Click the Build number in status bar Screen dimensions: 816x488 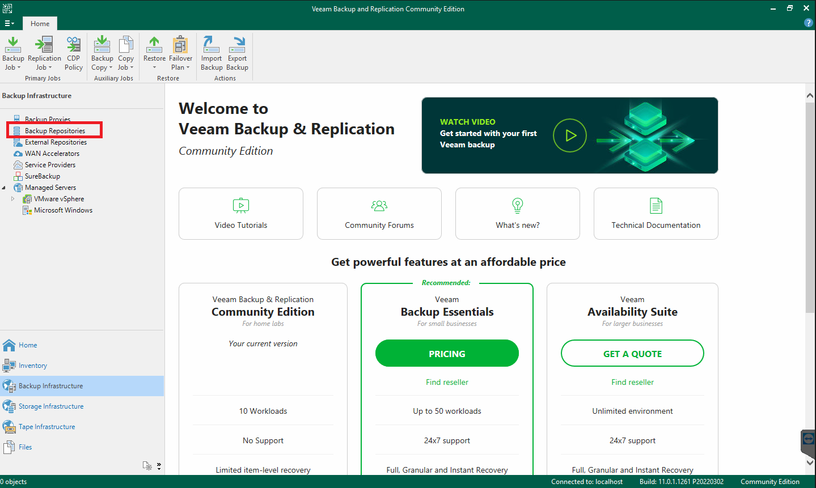click(682, 482)
